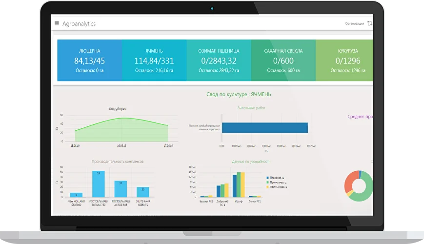Click the NEW HOLLAND CSX7080 bar

[76, 195]
